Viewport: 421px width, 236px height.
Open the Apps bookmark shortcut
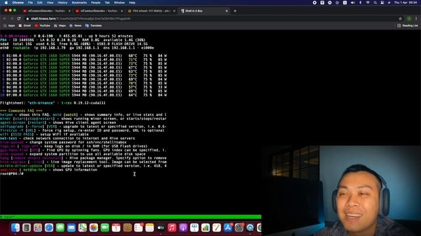(x=9, y=26)
